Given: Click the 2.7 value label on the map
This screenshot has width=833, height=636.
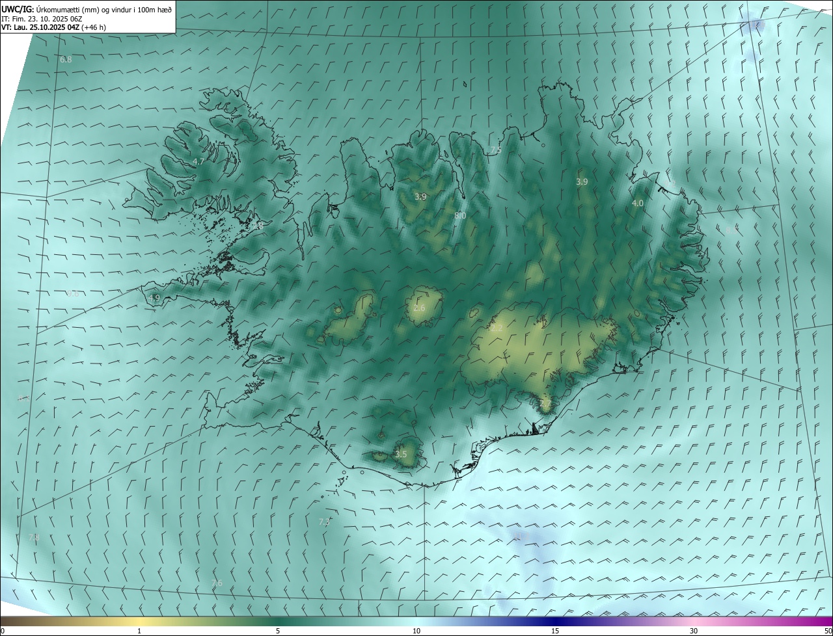Looking at the screenshot, I should pos(545,404).
